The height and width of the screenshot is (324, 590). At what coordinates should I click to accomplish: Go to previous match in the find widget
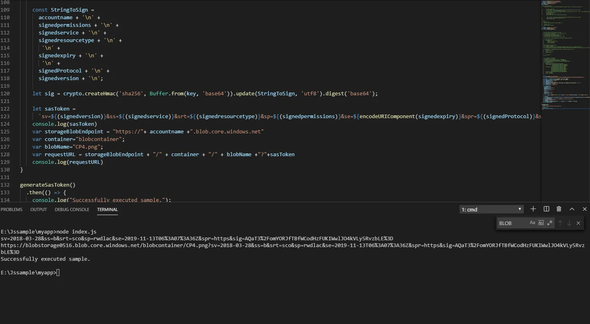560,223
